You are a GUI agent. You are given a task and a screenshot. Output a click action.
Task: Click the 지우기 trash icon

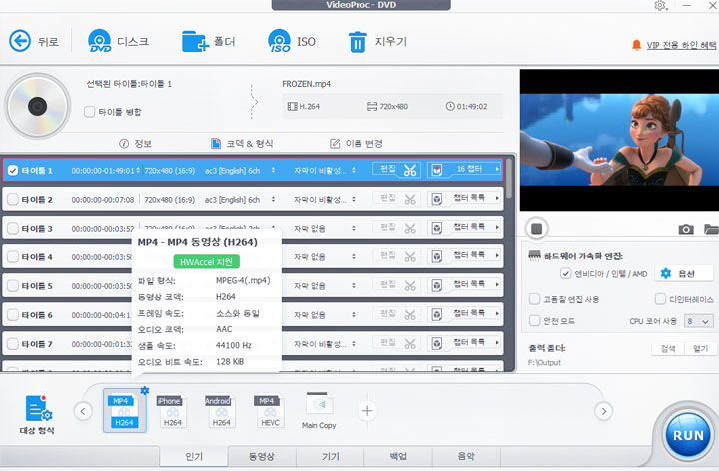pyautogui.click(x=358, y=42)
